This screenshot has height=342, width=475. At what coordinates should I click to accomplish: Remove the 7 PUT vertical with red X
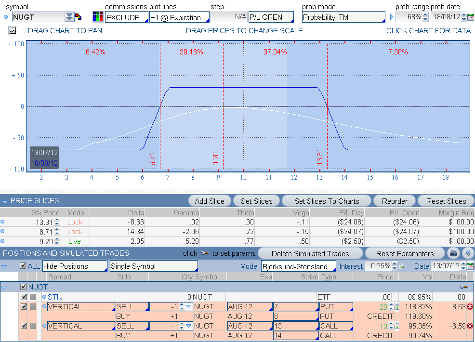tap(470, 306)
